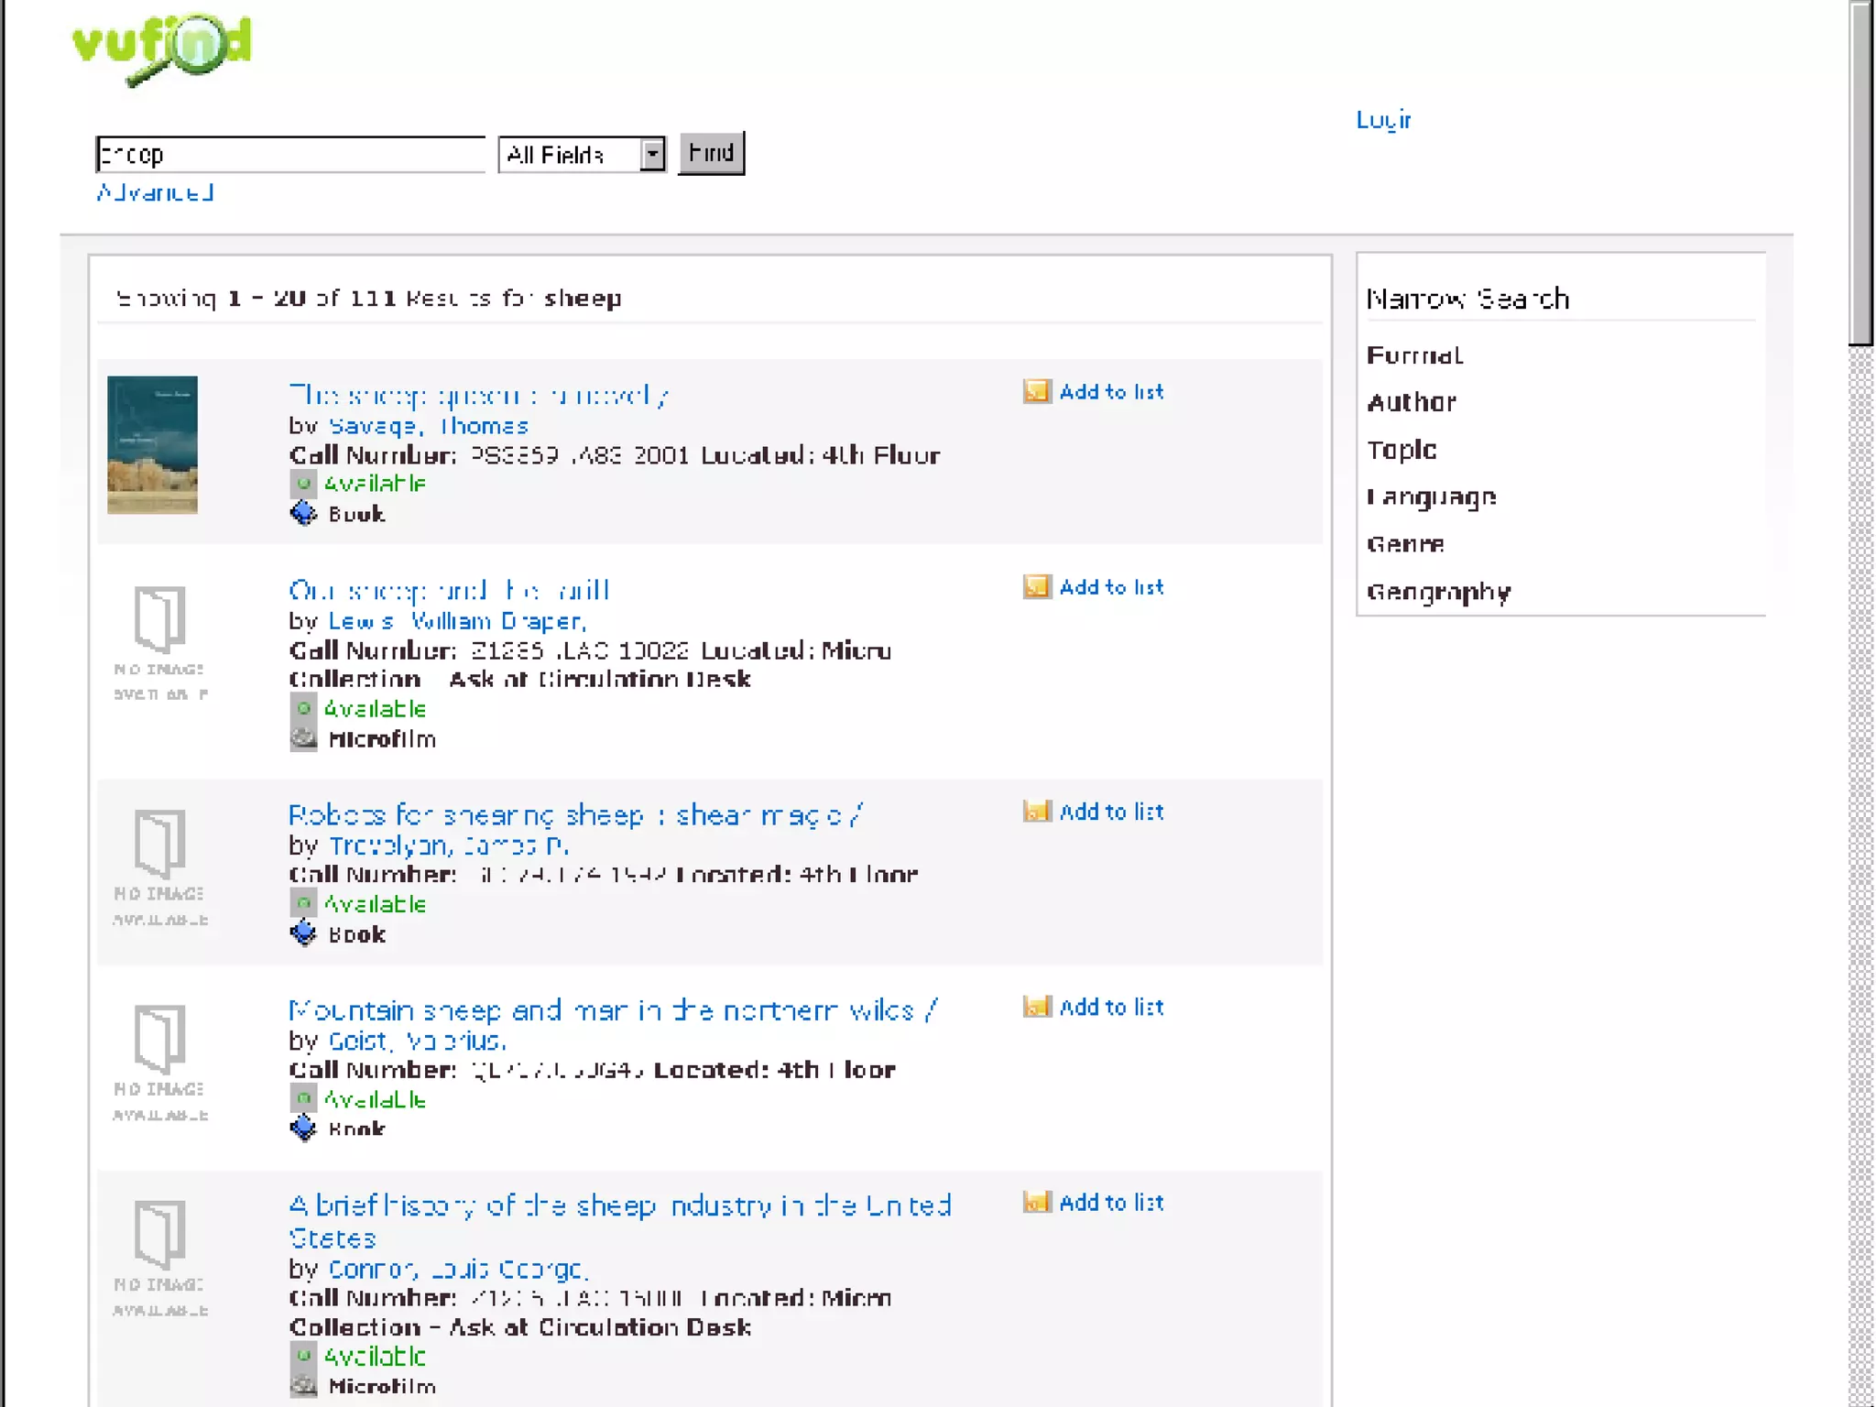Expand the Author facet

[1411, 402]
